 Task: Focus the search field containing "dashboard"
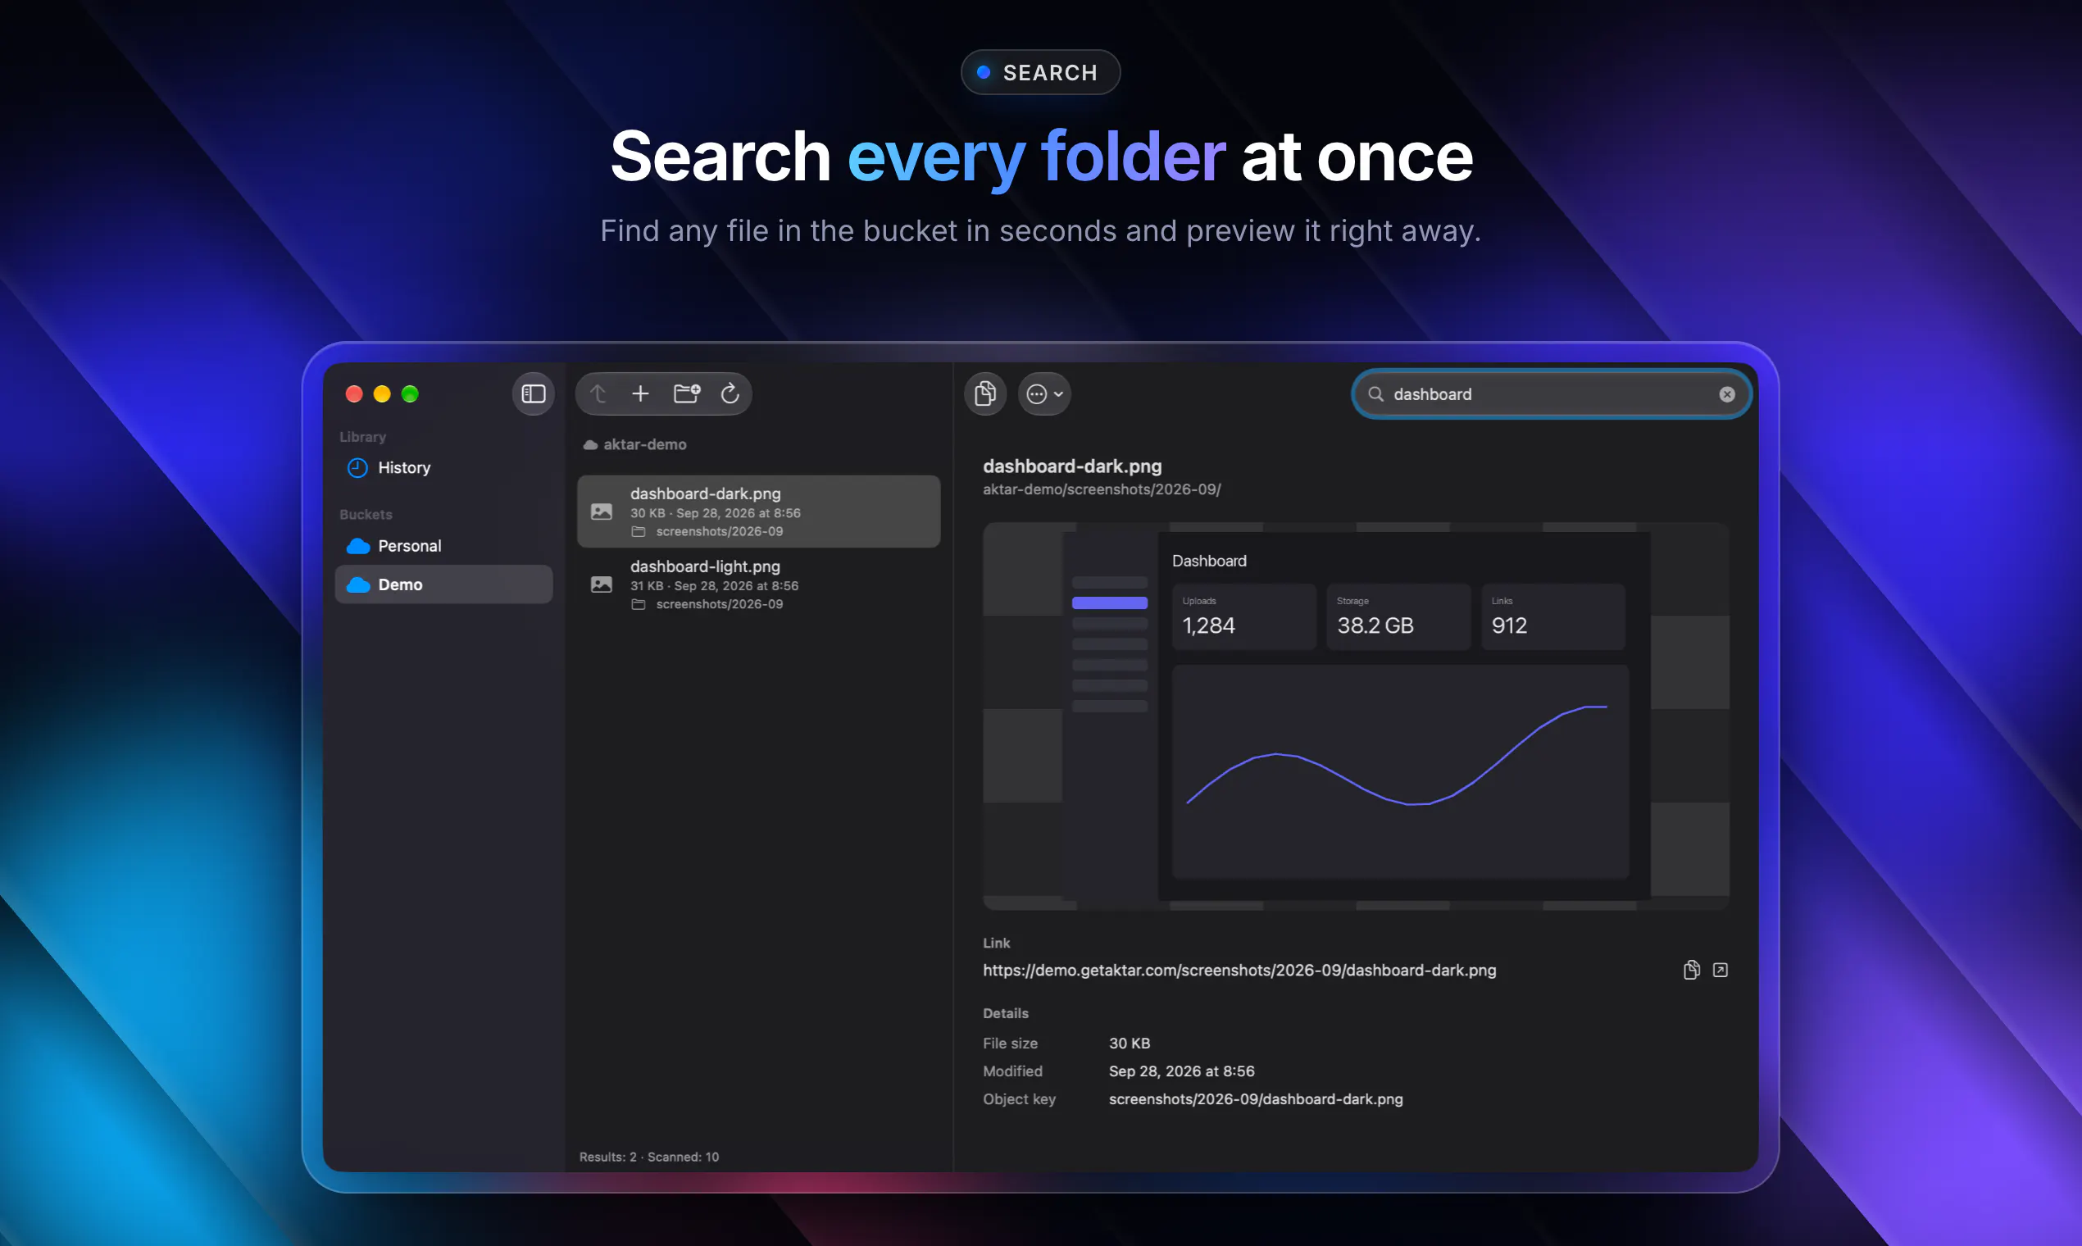click(x=1552, y=393)
